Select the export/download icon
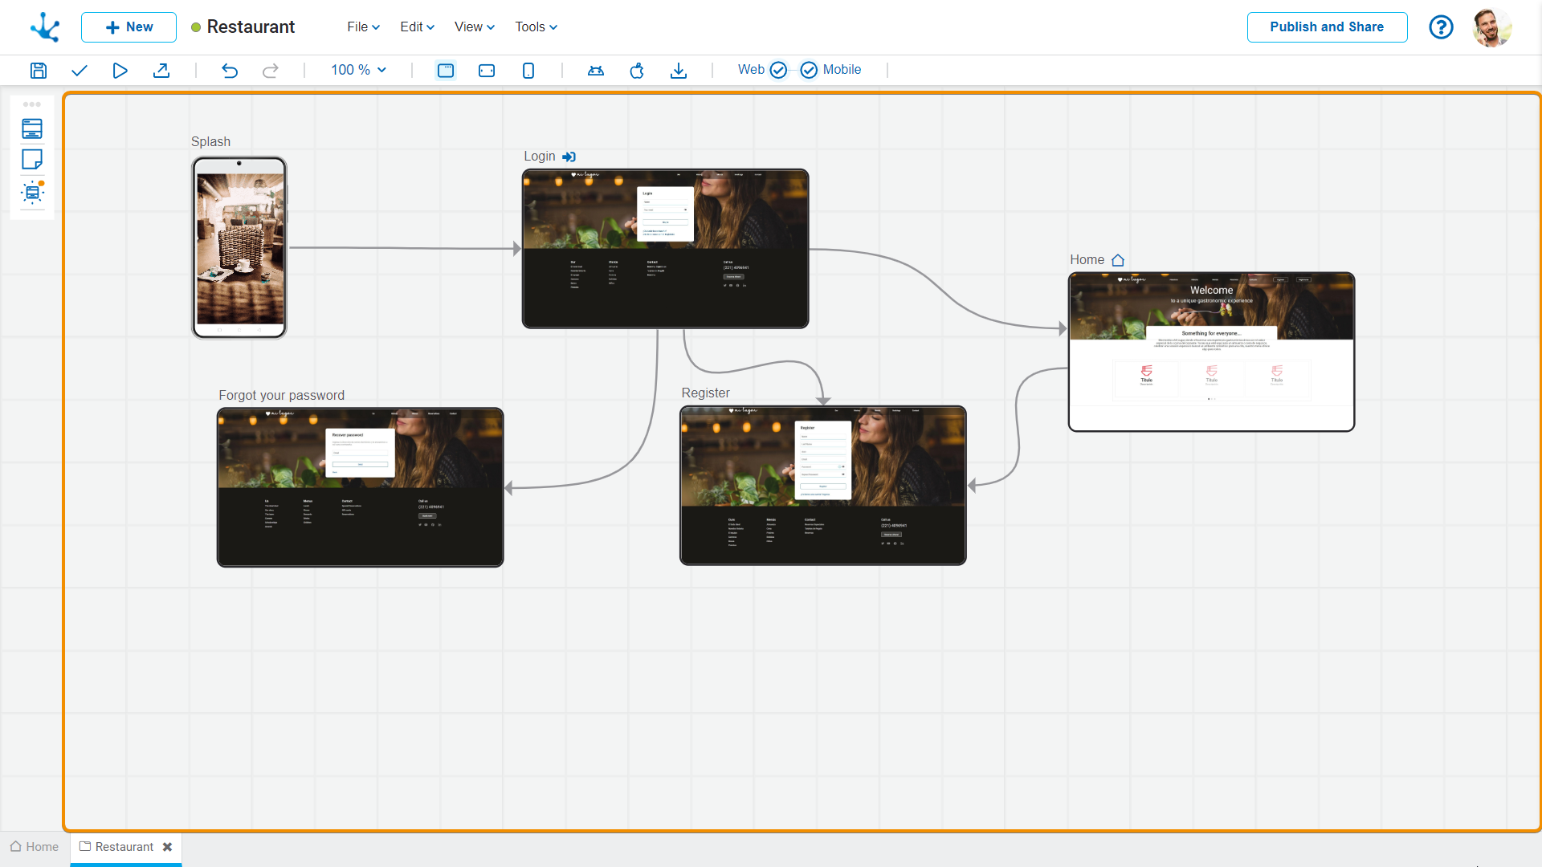The height and width of the screenshot is (867, 1542). [x=678, y=70]
